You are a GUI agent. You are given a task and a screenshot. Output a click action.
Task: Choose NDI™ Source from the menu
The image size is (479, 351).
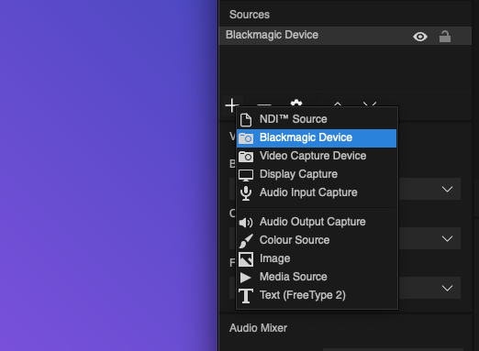(x=317, y=119)
